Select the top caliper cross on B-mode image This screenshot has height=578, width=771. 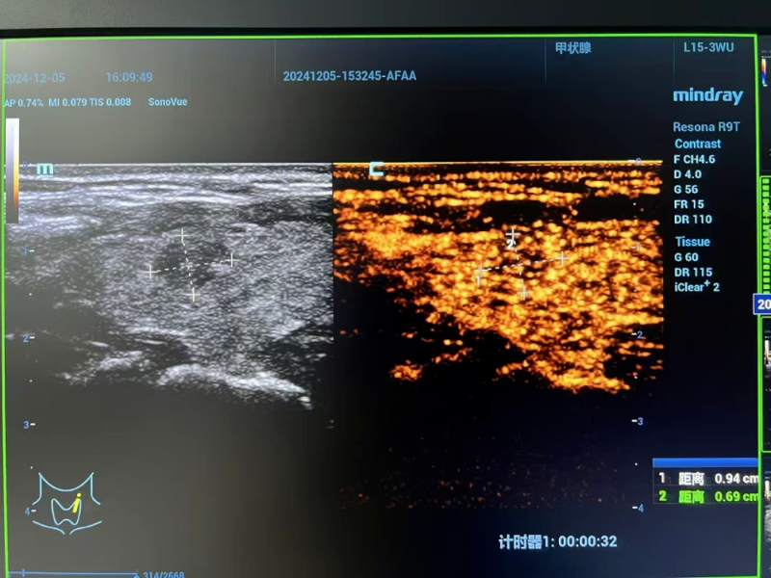click(182, 235)
